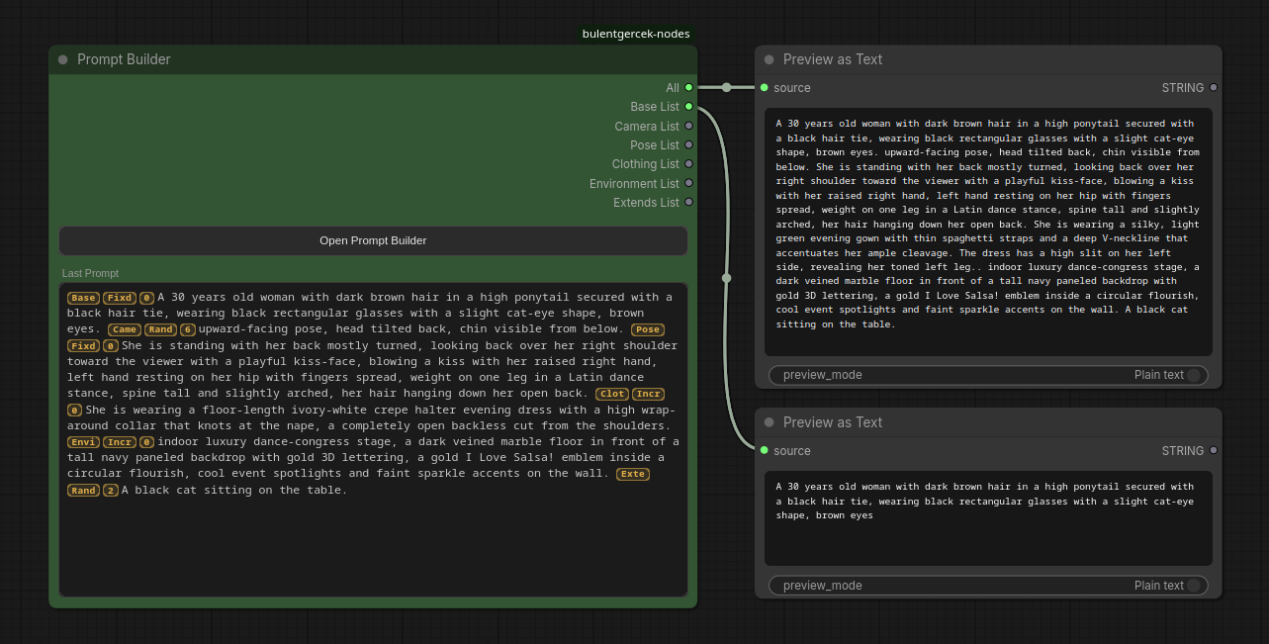Click the Pose tag in Last Prompt

[x=648, y=329]
